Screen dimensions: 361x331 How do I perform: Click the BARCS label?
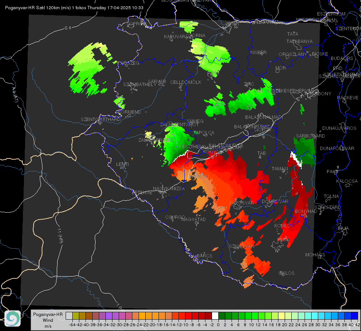coord(205,256)
